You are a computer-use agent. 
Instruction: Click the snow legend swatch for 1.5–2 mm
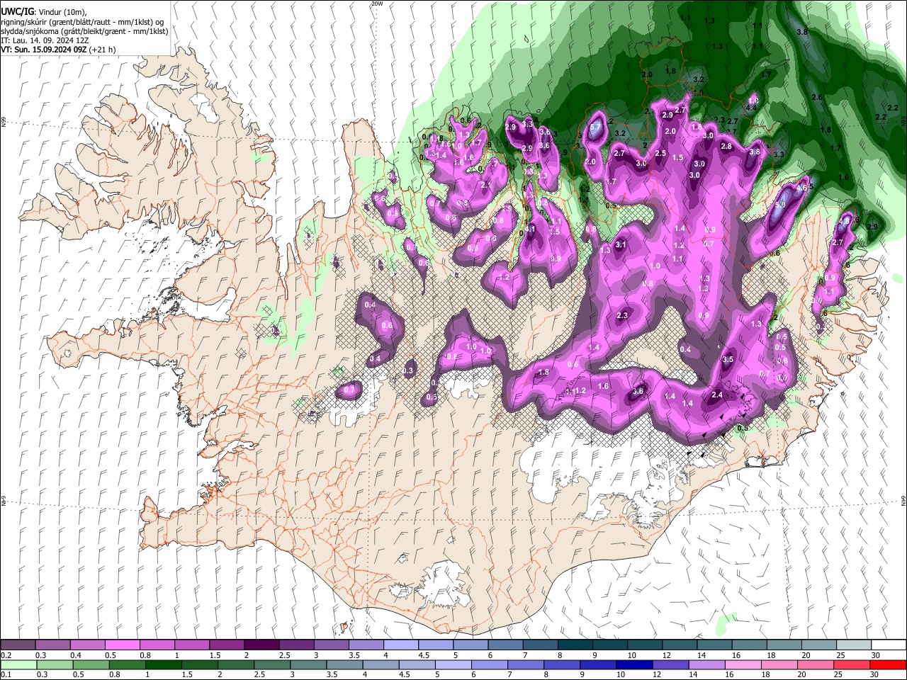click(227, 645)
